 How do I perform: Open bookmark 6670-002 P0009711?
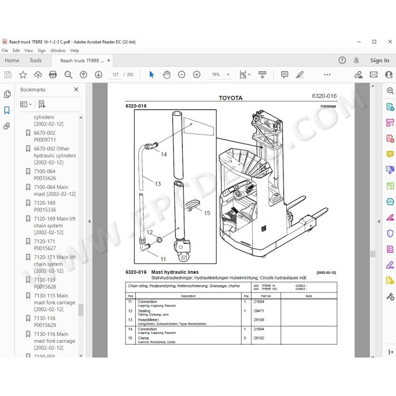45,136
